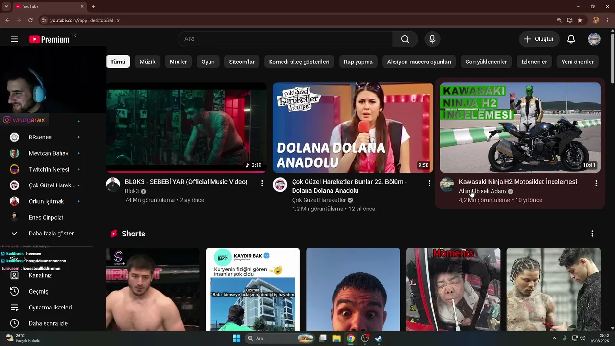Select the Sitcom'lar filter chip
The image size is (615, 346).
tap(242, 62)
